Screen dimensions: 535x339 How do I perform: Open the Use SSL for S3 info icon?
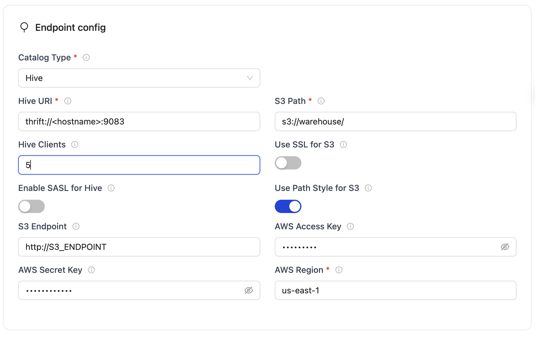(343, 145)
